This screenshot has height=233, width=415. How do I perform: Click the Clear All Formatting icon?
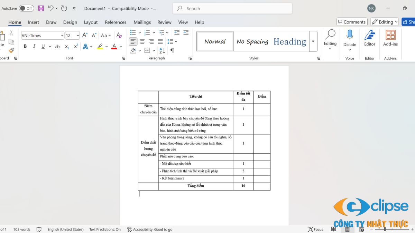[119, 35]
